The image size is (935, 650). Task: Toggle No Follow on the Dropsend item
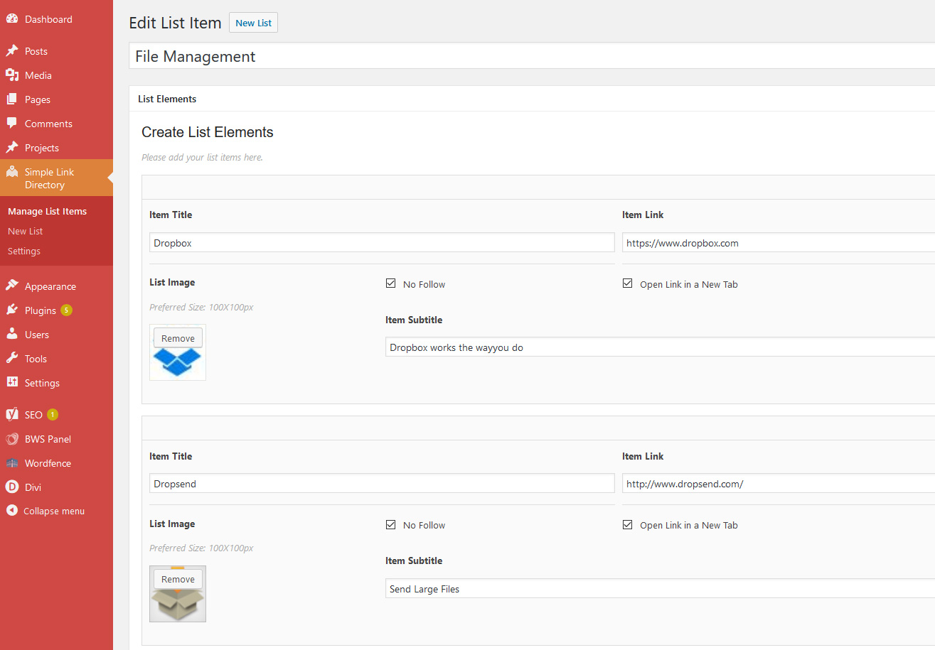pos(391,524)
